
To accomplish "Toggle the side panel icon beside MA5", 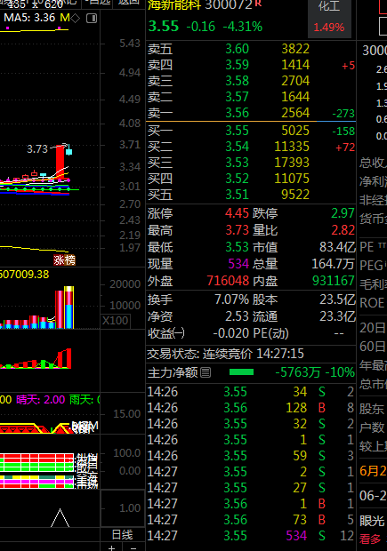I will (92, 18).
